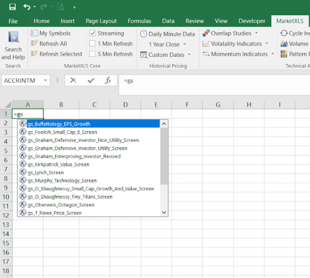Choose gs_Graham_Defensive_Investor_Utility_Screen
The height and width of the screenshot is (278, 310).
coord(89,148)
